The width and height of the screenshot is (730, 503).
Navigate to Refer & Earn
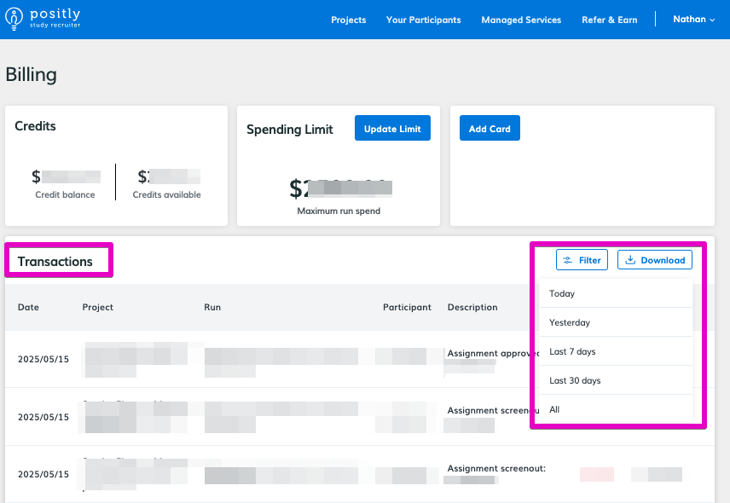coord(609,20)
